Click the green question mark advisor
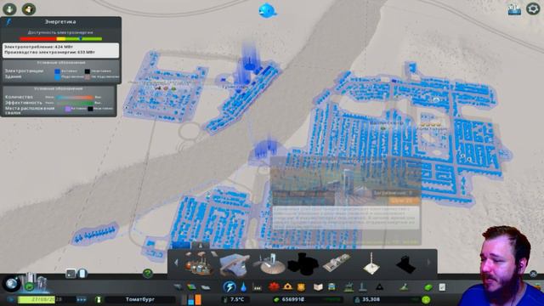 click(x=148, y=274)
